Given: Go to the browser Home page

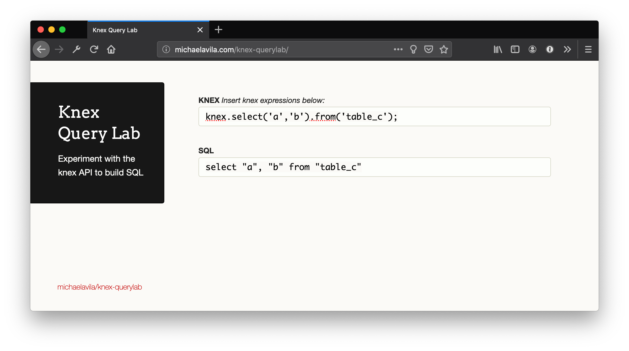Looking at the screenshot, I should tap(111, 49).
